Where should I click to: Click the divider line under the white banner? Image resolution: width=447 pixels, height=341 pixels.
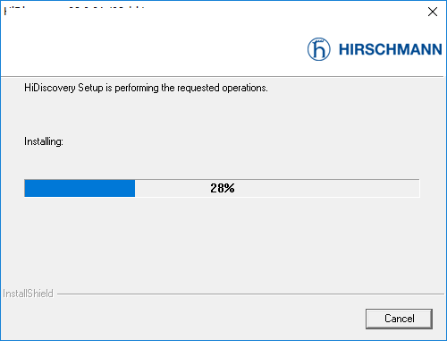point(223,77)
